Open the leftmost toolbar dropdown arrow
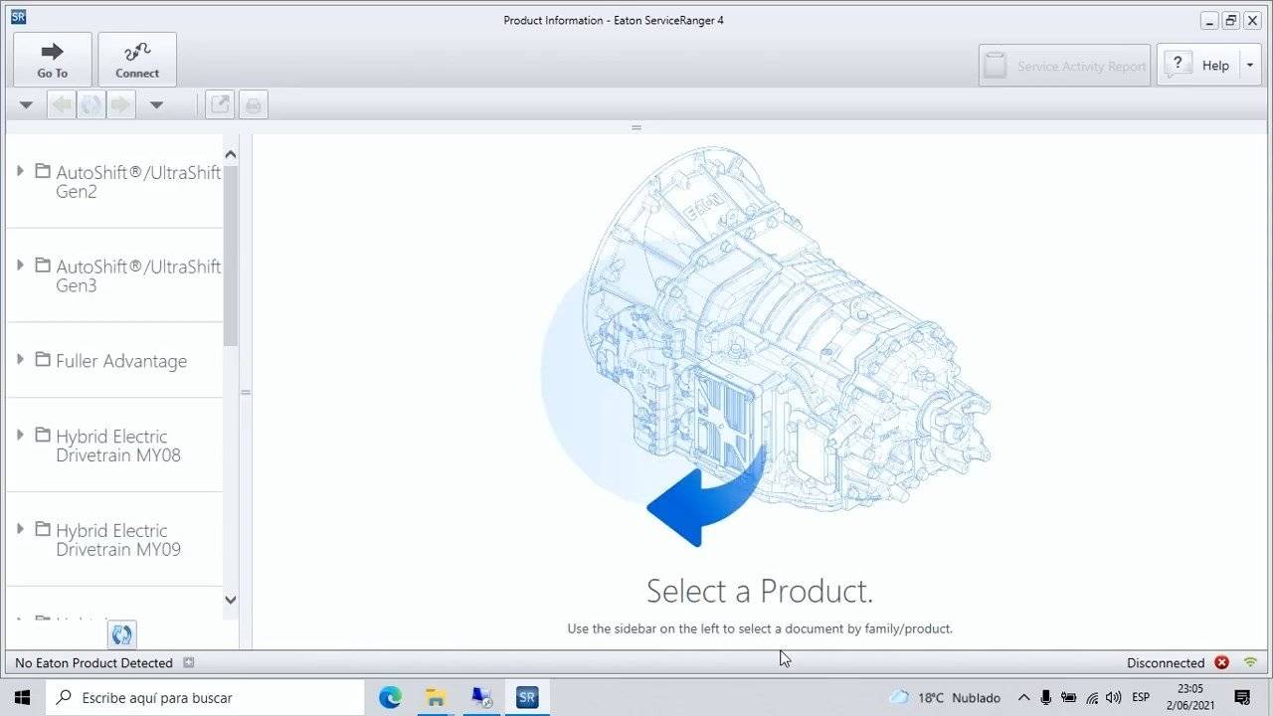This screenshot has width=1273, height=716. pos(26,104)
